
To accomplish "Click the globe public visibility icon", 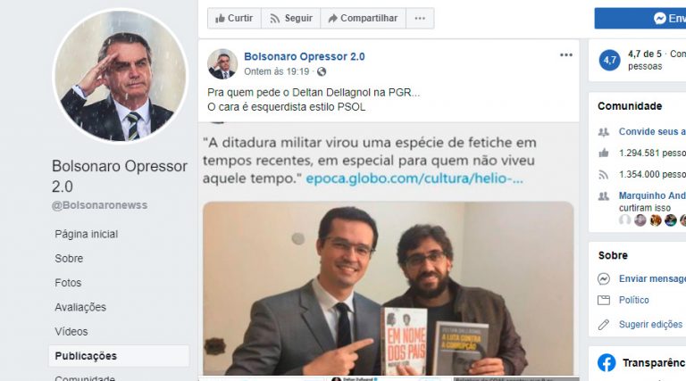I will (x=322, y=71).
